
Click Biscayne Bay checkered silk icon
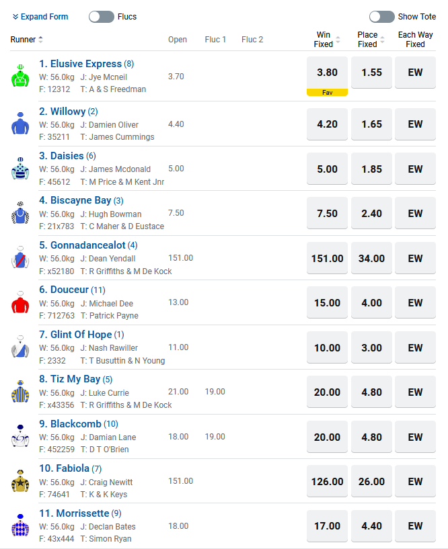(21, 214)
